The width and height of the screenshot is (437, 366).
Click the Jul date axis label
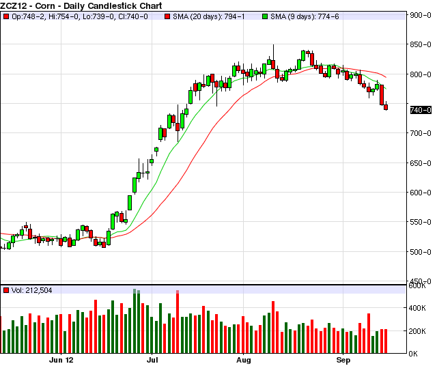(x=152, y=360)
